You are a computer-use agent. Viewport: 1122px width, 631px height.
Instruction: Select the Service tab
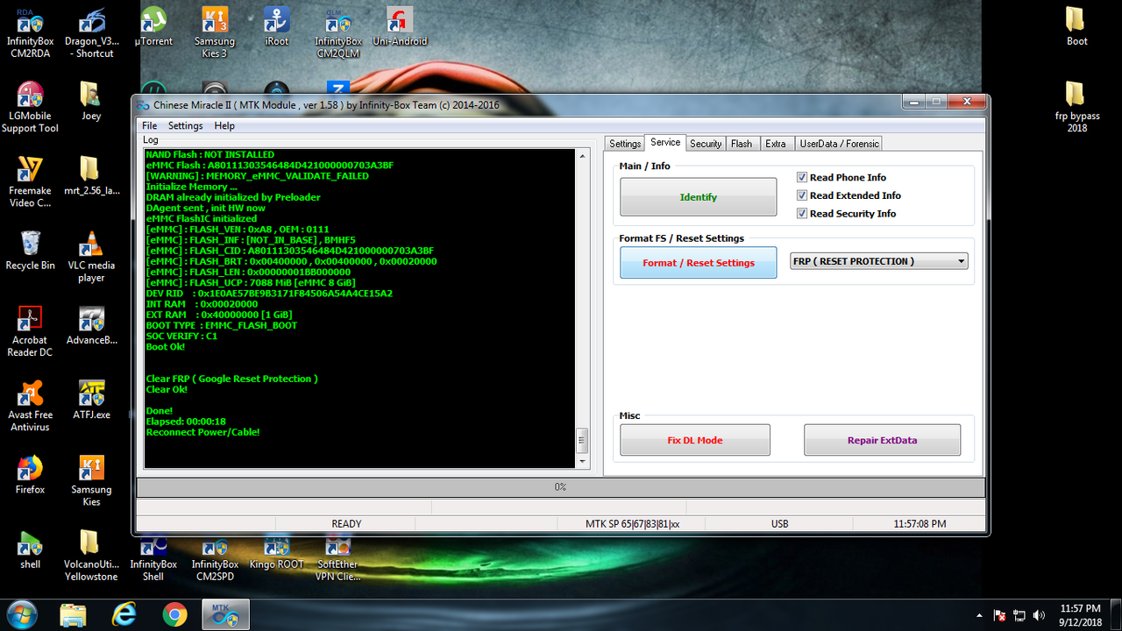pos(665,142)
